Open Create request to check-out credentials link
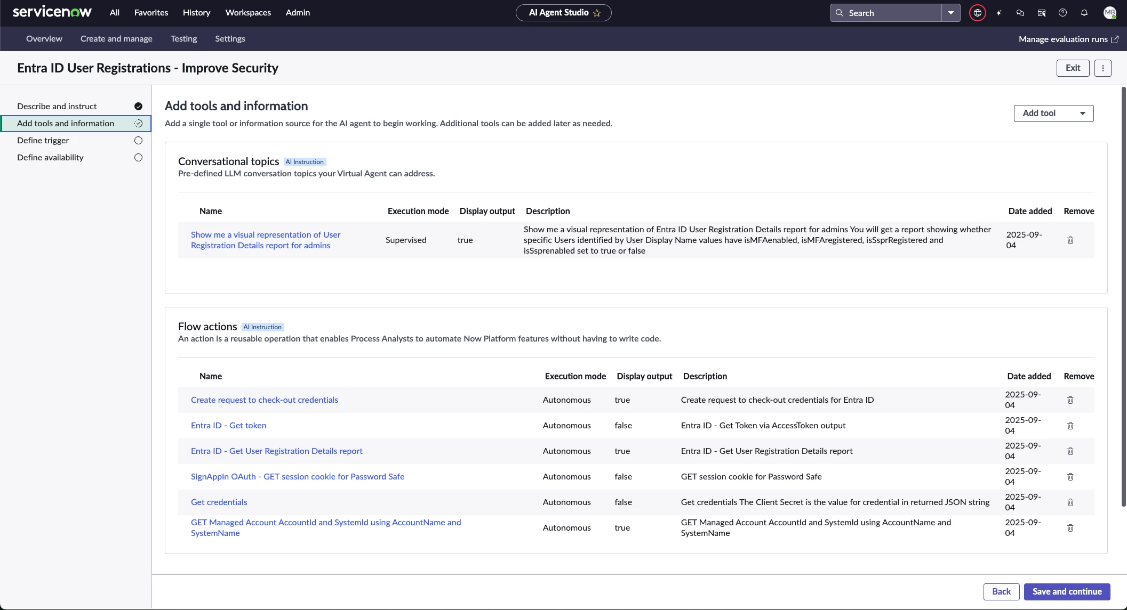This screenshot has width=1127, height=610. (265, 400)
